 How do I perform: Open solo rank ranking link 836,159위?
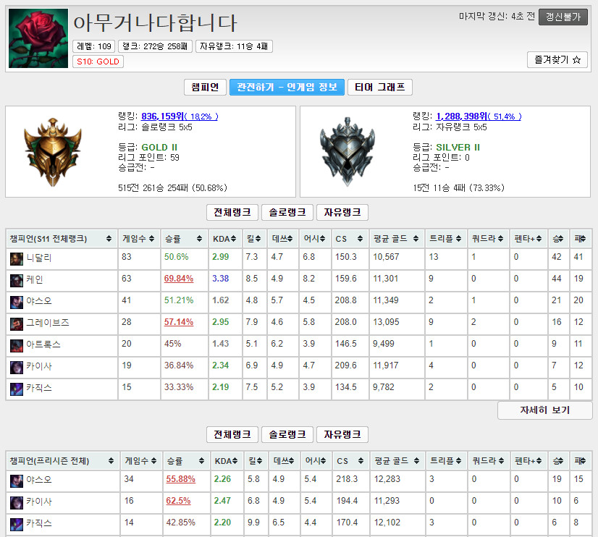tap(180, 117)
